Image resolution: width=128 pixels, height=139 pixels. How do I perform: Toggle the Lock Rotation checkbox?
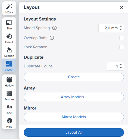tap(122, 47)
